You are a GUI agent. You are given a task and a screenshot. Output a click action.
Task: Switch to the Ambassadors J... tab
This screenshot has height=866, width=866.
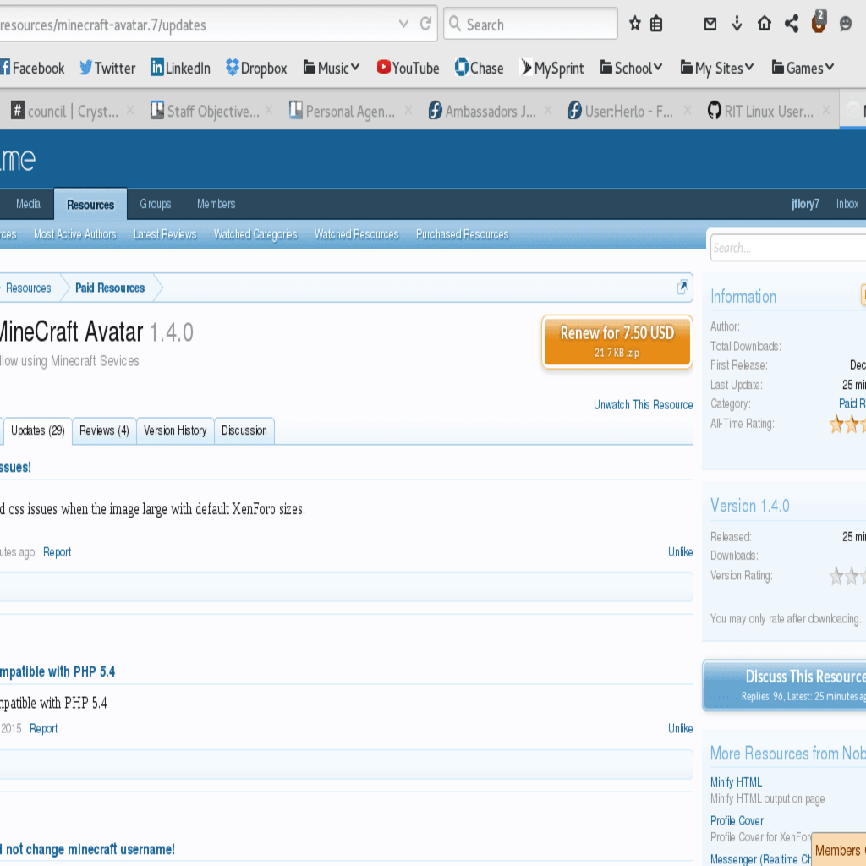click(491, 111)
